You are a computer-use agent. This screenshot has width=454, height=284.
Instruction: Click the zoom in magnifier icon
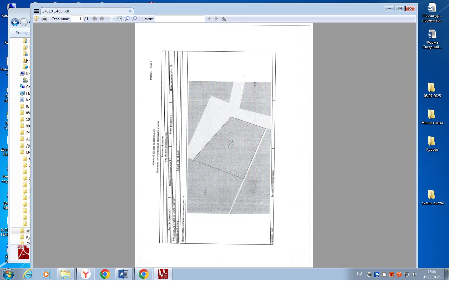(135, 19)
